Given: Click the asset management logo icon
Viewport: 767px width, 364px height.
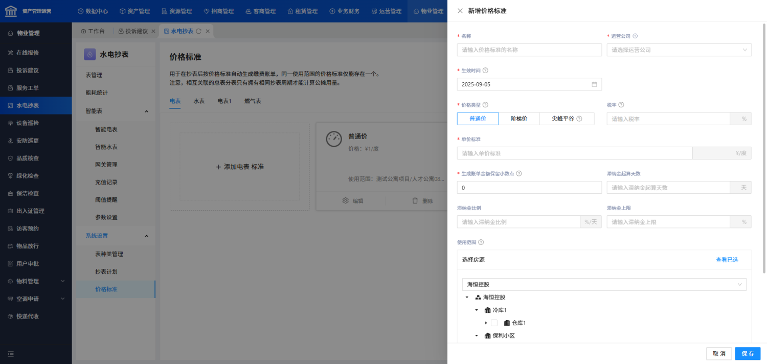Looking at the screenshot, I should click(x=10, y=11).
